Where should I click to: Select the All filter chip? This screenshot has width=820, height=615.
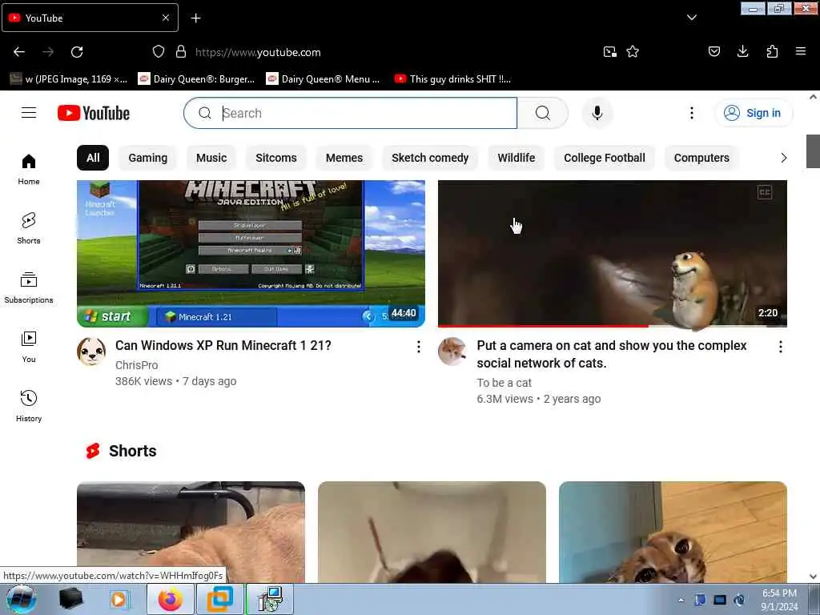click(93, 158)
